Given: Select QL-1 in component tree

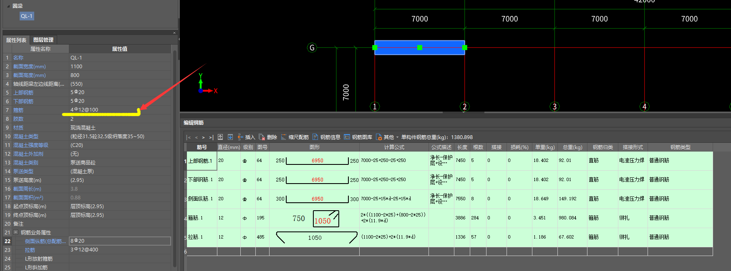Looking at the screenshot, I should [27, 16].
